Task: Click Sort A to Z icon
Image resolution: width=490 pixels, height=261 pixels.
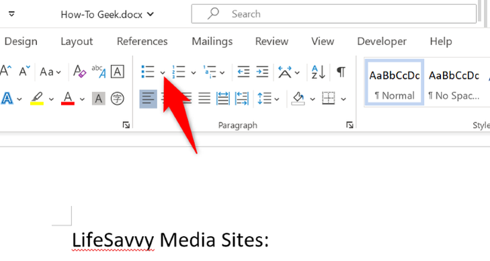Action: [319, 72]
